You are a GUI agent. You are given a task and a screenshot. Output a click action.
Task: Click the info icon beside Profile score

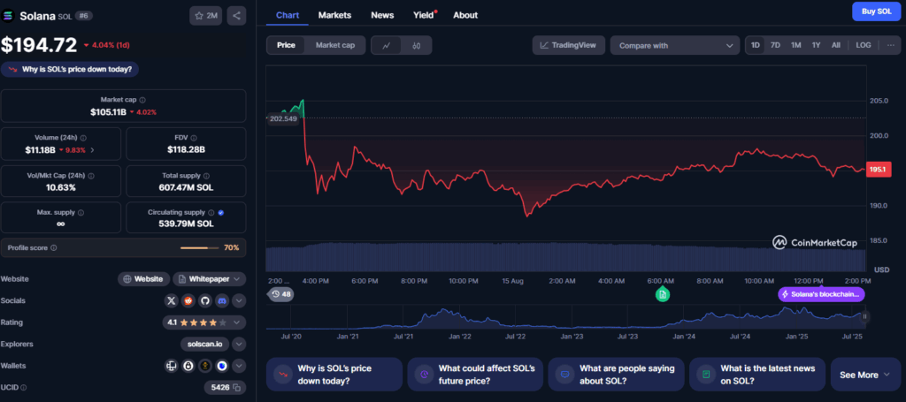(x=54, y=247)
